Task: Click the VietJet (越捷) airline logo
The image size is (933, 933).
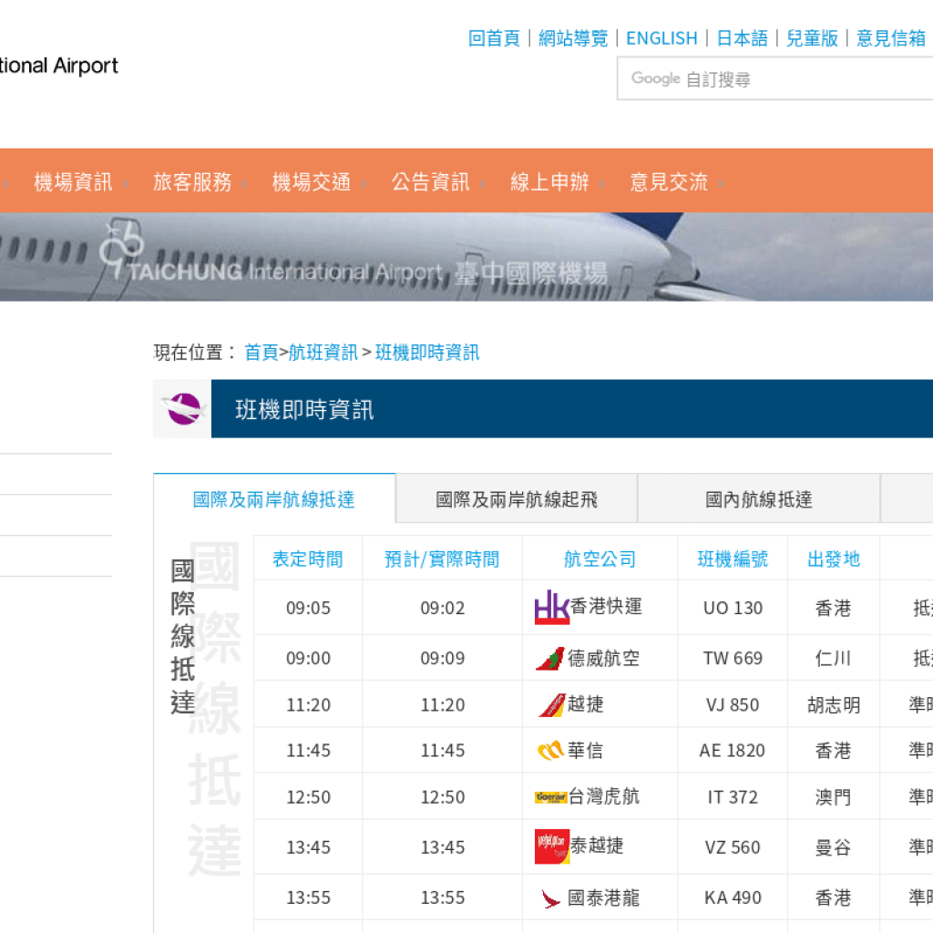Action: (550, 705)
